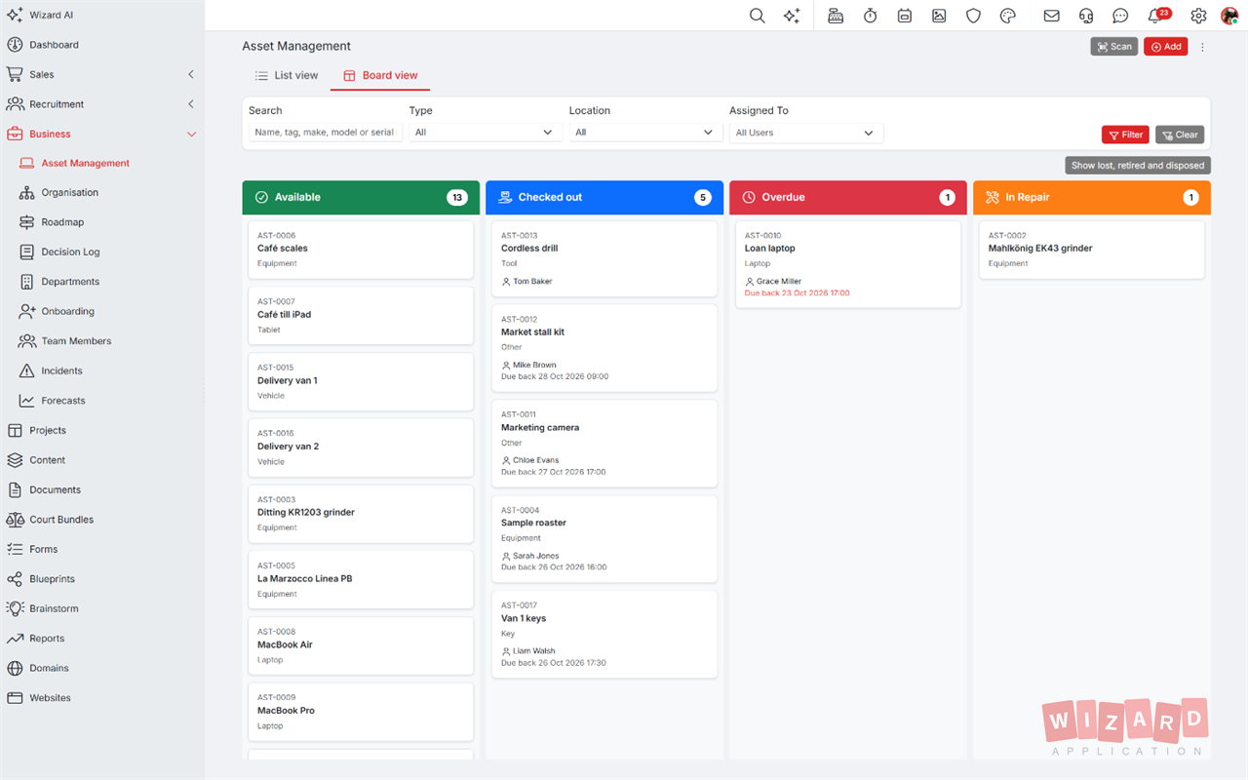Open the cash register icon
The height and width of the screenshot is (780, 1248).
point(836,16)
